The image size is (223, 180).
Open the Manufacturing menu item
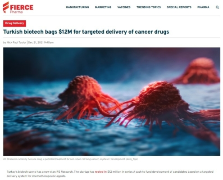point(77,7)
